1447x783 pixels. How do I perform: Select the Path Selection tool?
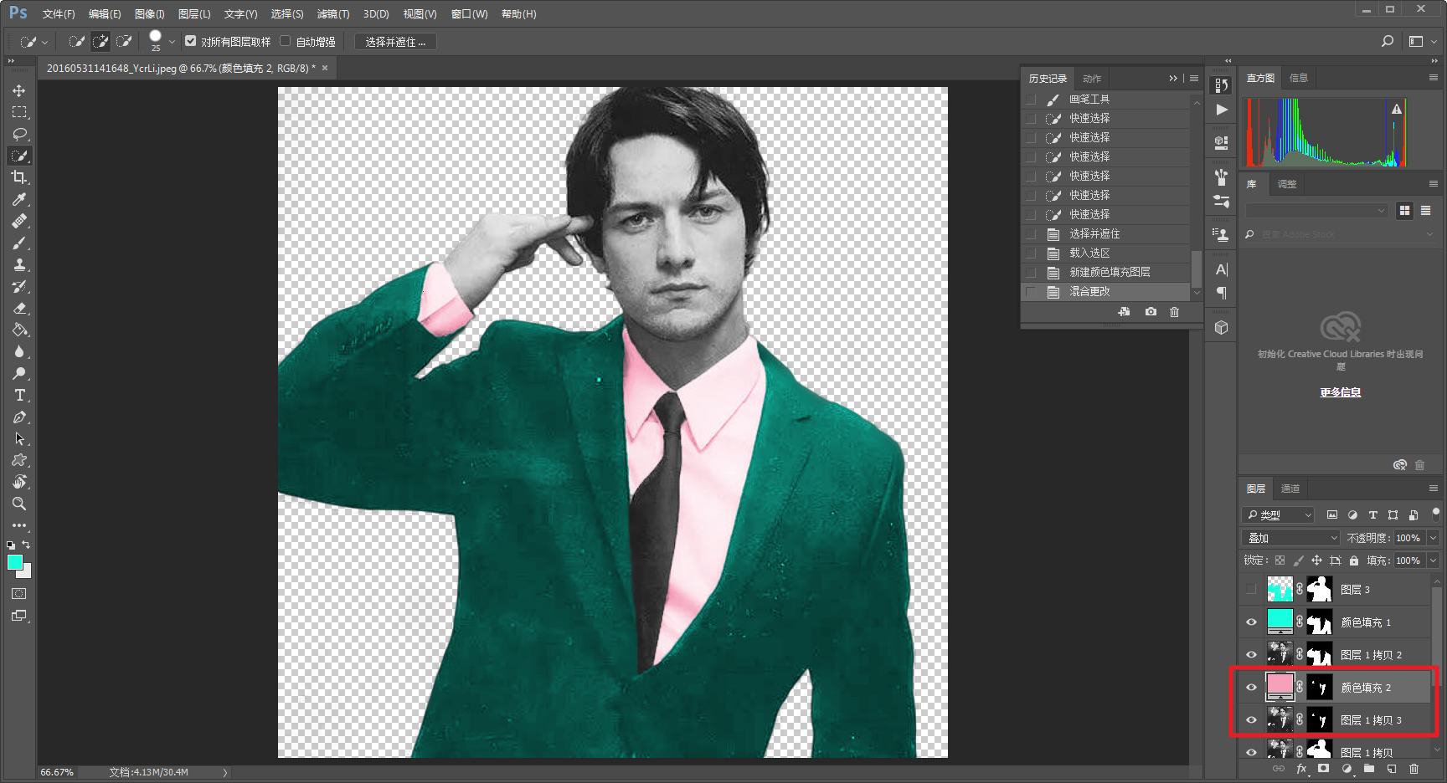click(x=18, y=438)
